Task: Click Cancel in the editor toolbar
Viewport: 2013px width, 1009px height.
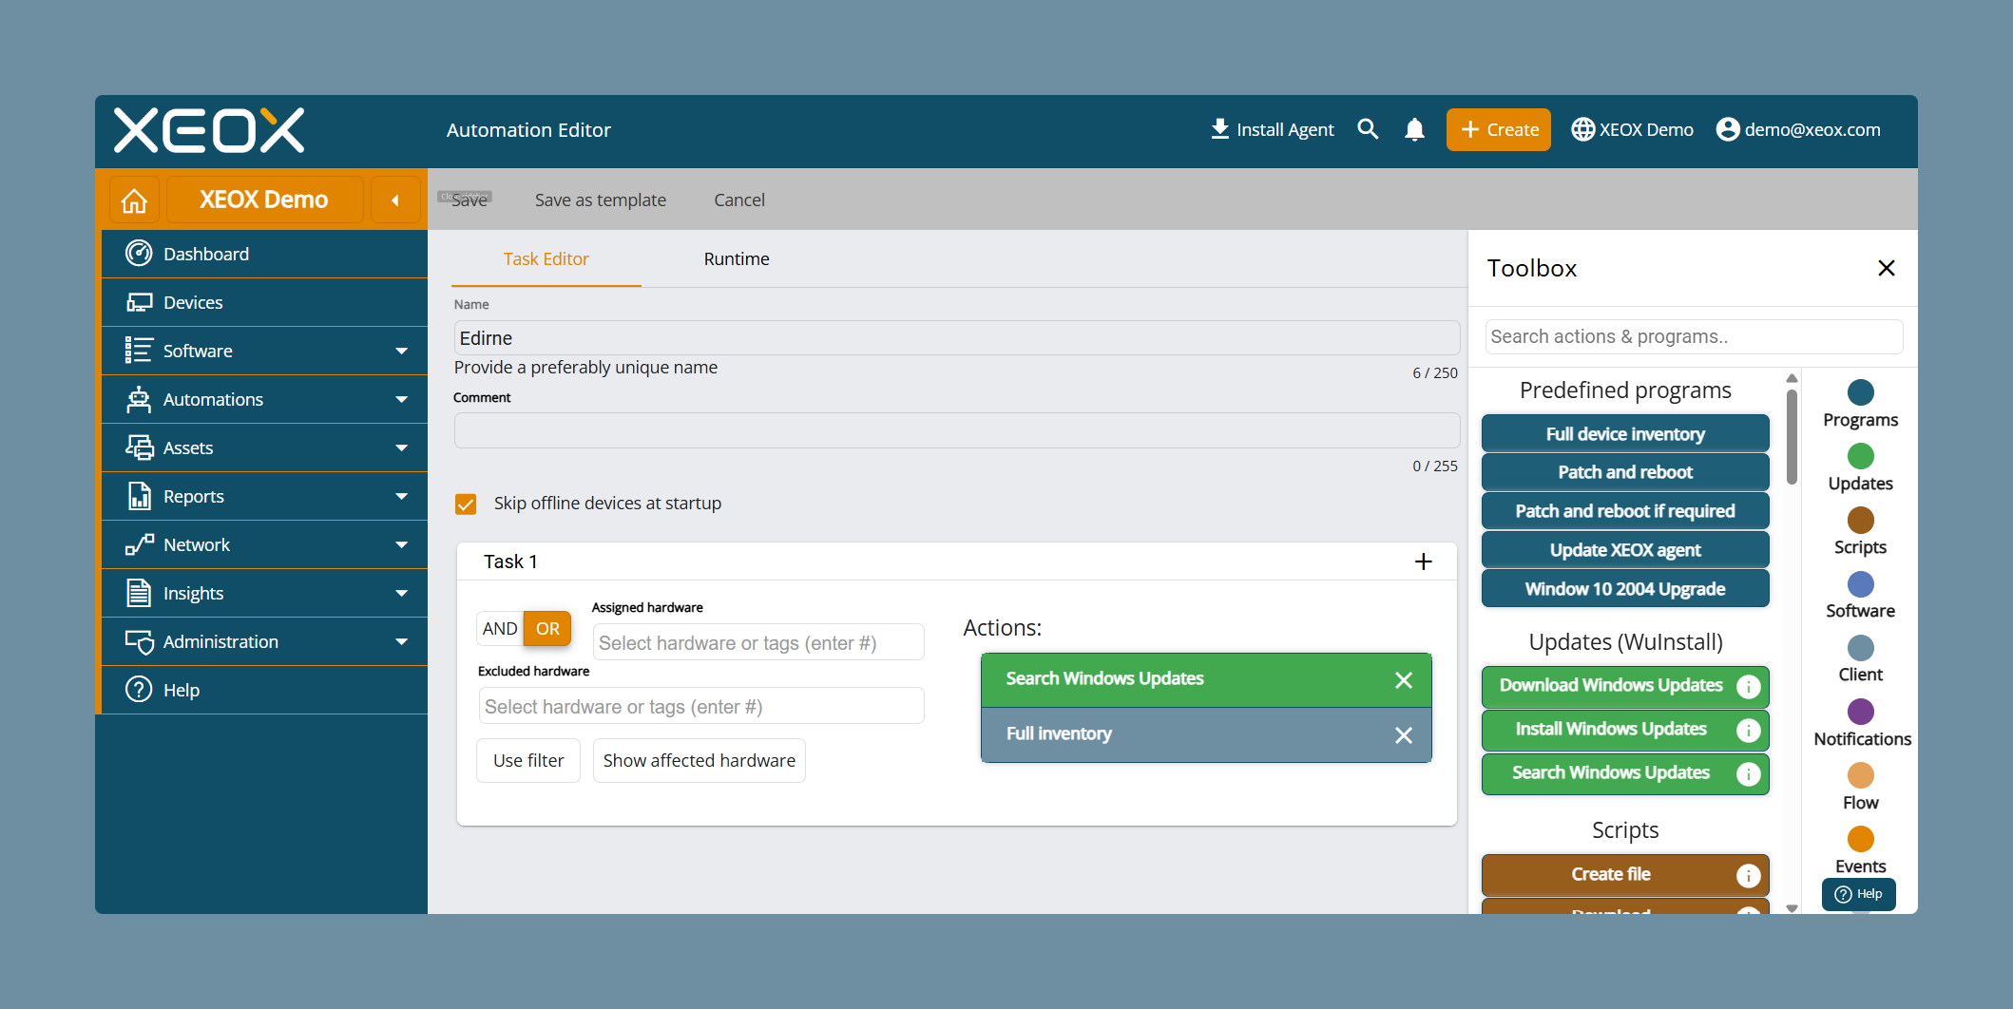Action: pyautogui.click(x=739, y=200)
